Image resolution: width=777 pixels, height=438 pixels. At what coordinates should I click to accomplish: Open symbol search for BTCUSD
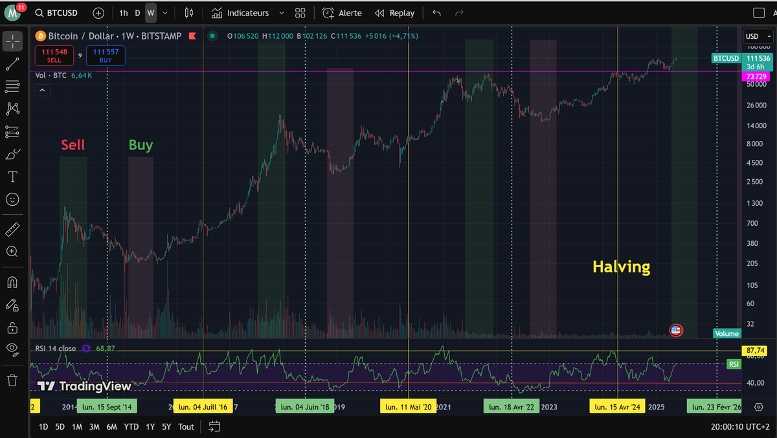click(56, 13)
